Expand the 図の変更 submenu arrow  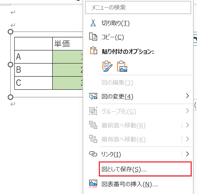(187, 96)
